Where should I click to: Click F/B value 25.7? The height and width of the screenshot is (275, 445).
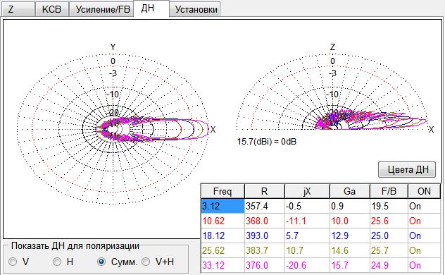389,250
